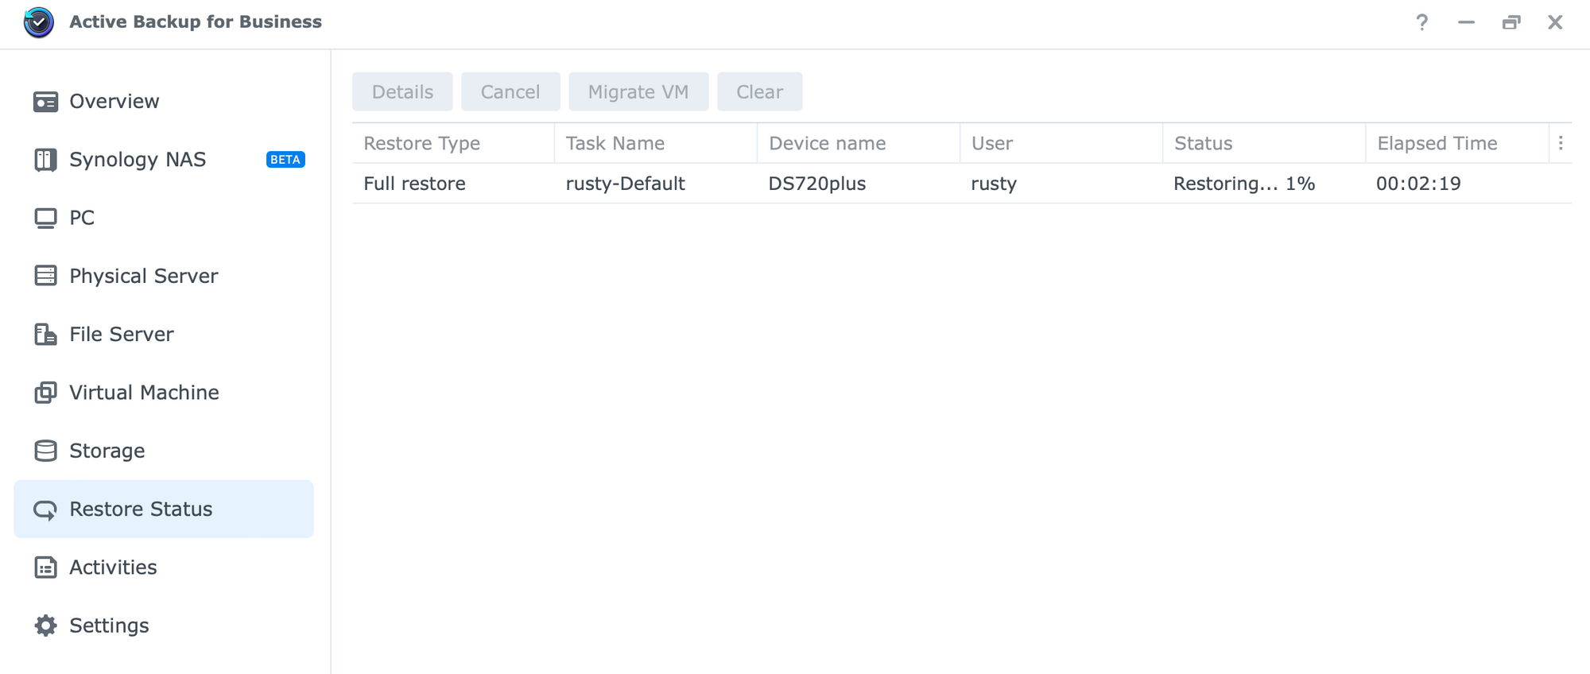Click the Overview sidebar icon
1590x674 pixels.
45,102
